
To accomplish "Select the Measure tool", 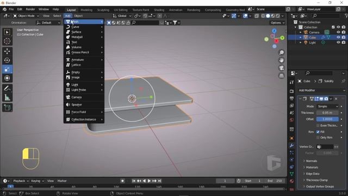I will pyautogui.click(x=7, y=97).
